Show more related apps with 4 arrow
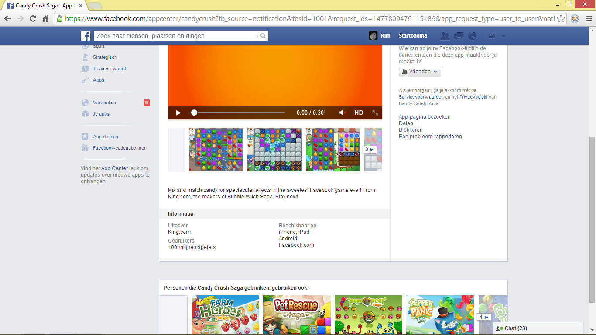 [484, 317]
